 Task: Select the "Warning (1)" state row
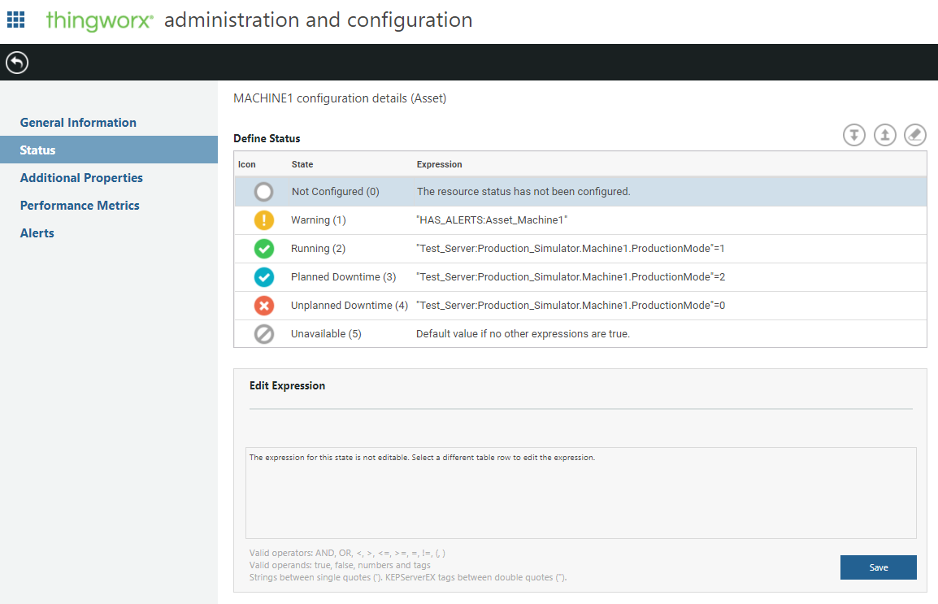[x=580, y=220]
